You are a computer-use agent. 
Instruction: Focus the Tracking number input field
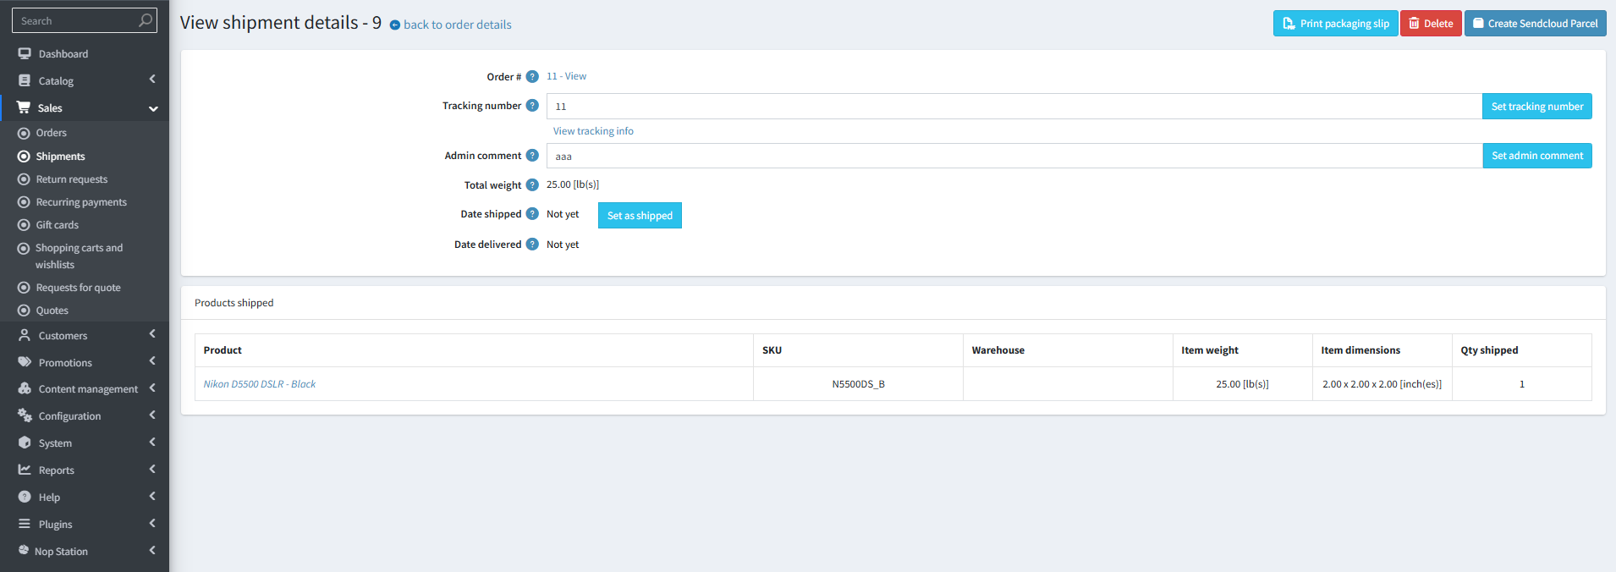coord(1014,107)
